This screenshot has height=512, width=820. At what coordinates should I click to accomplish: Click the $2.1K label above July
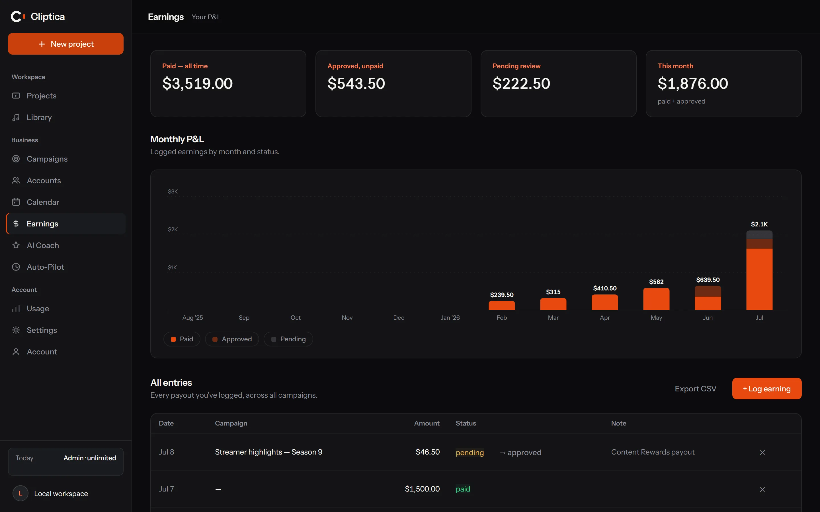click(759, 224)
